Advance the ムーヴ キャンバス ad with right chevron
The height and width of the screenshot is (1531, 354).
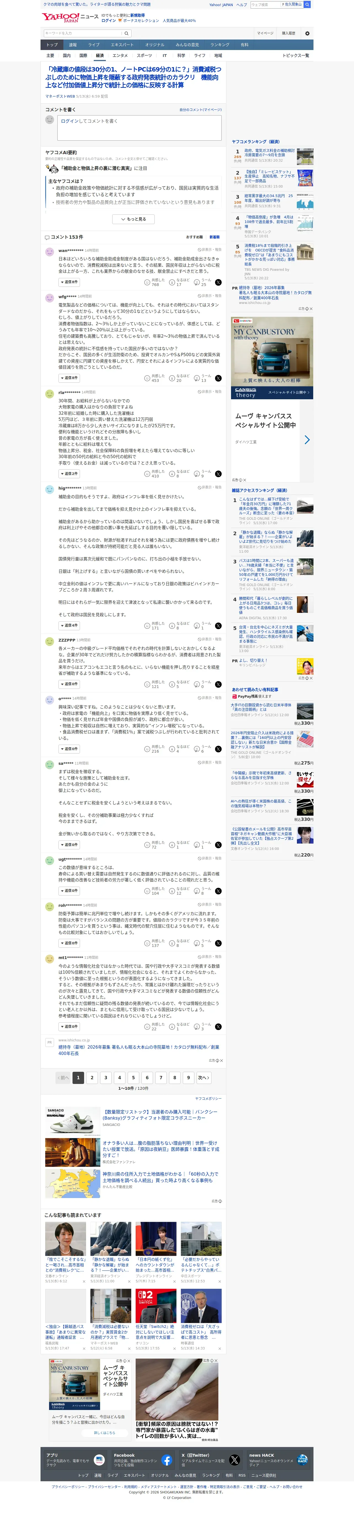[x=307, y=440]
